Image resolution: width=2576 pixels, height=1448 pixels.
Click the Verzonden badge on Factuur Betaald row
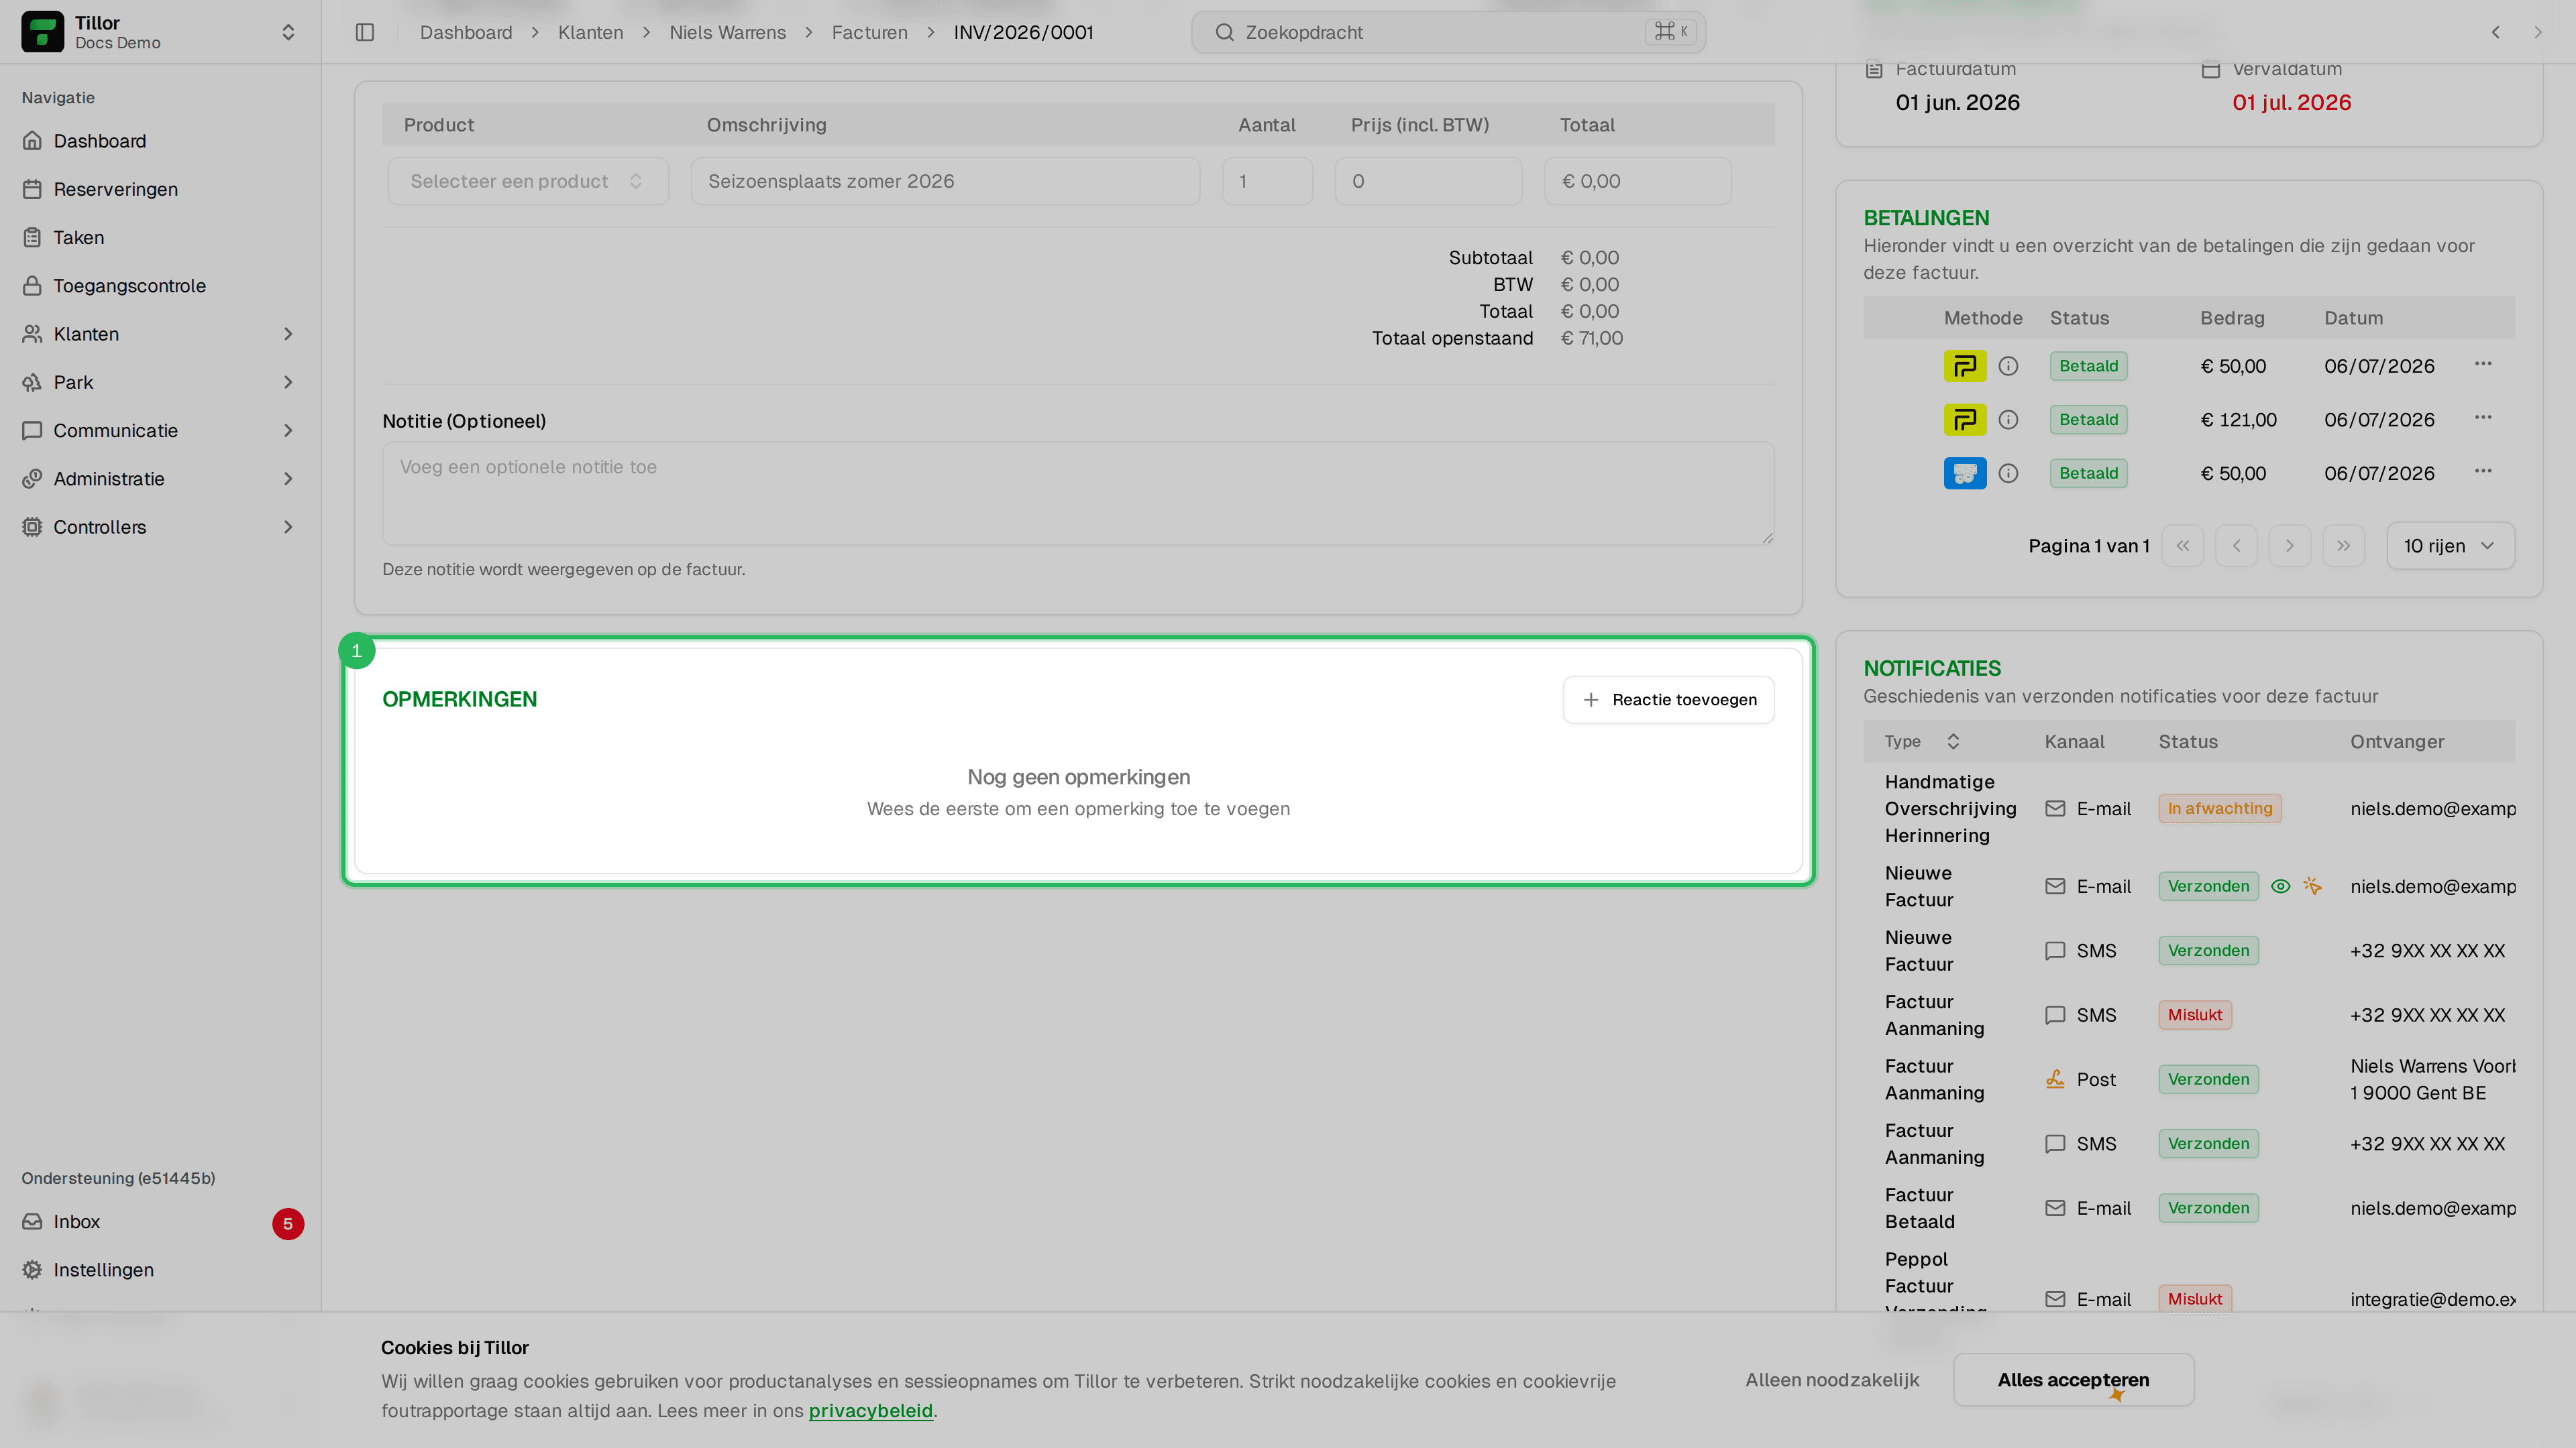[x=2208, y=1208]
